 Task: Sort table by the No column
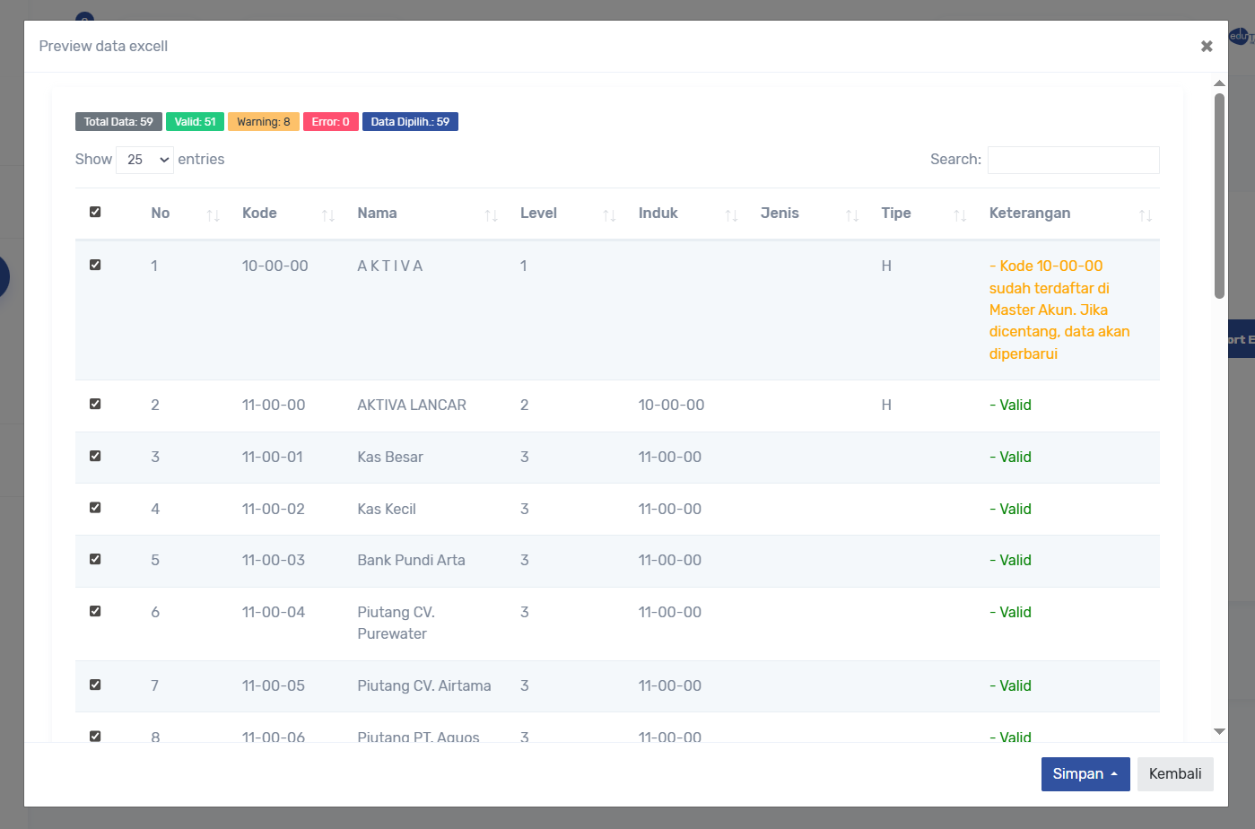point(213,214)
